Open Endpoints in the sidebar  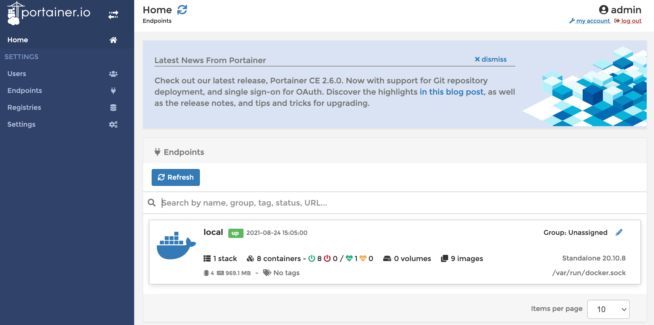tap(67, 91)
